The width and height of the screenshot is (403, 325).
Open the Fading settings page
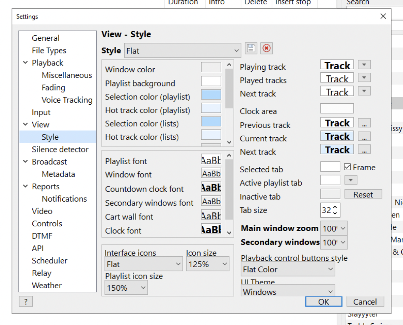54,87
